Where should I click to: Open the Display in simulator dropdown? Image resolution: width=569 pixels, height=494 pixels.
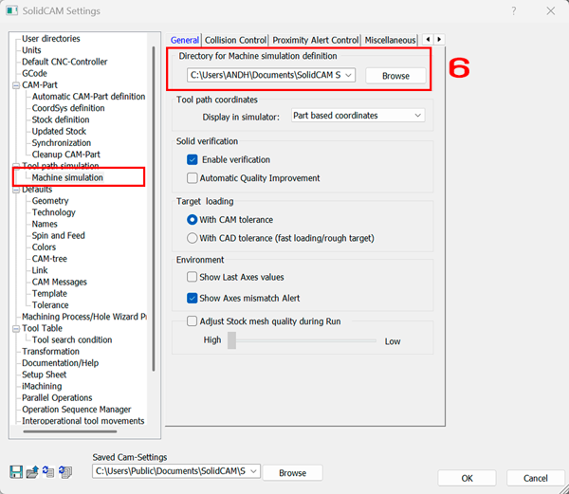(x=358, y=116)
